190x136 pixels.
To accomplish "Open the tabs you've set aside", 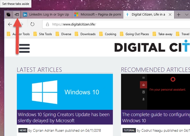I will click(9, 15).
